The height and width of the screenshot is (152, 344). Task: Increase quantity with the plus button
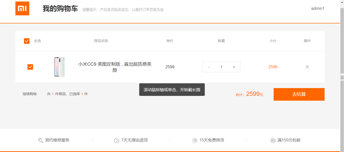234,67
